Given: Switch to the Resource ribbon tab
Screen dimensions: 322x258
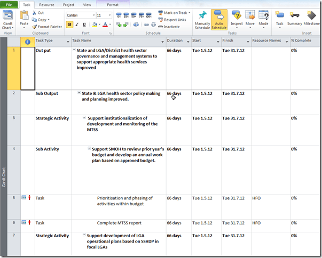Looking at the screenshot, I should pyautogui.click(x=46, y=4).
